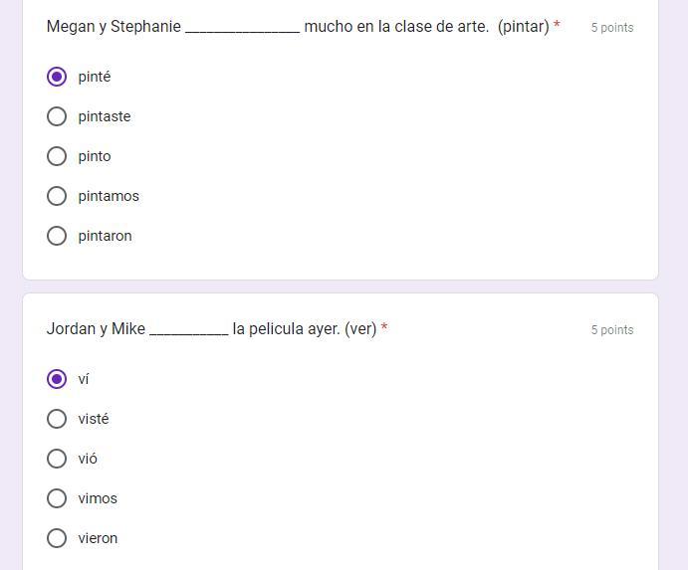Image resolution: width=688 pixels, height=570 pixels.
Task: Select the 'pinté' radio button
Action: point(57,77)
